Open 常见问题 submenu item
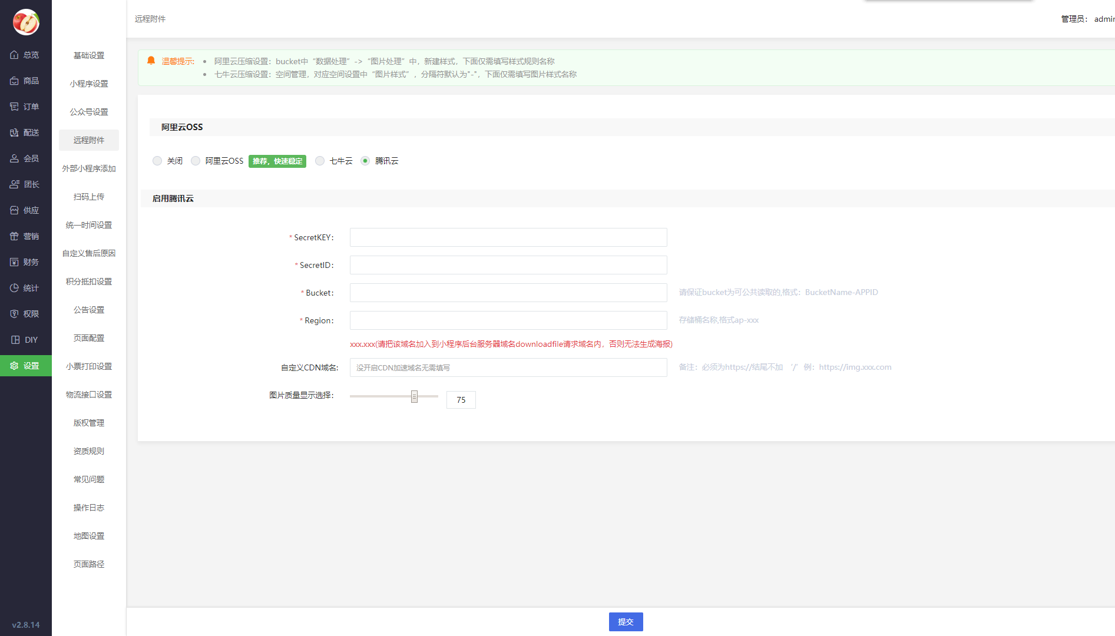The height and width of the screenshot is (636, 1115). pyautogui.click(x=89, y=479)
